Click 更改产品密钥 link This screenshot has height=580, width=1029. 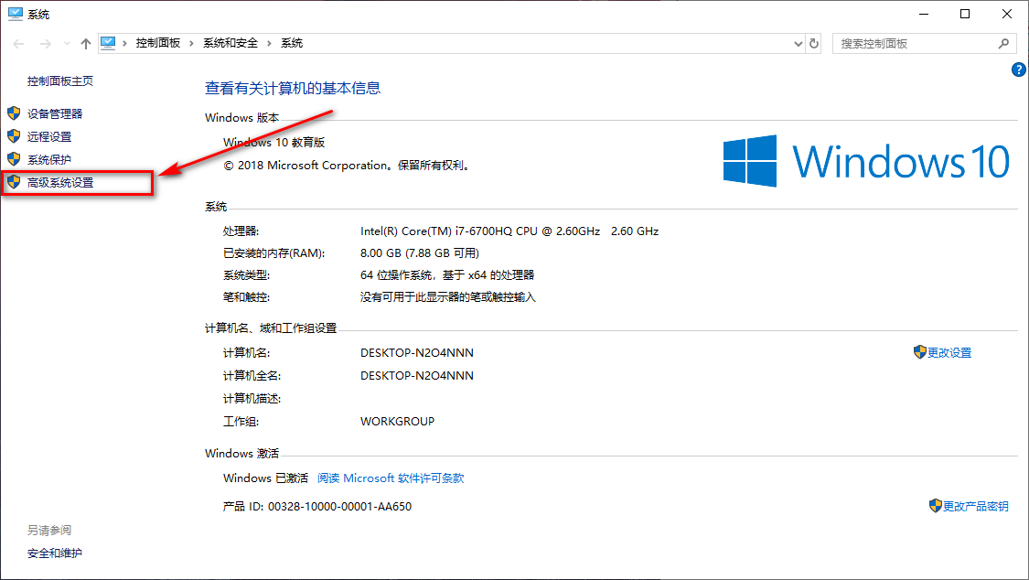pyautogui.click(x=976, y=506)
